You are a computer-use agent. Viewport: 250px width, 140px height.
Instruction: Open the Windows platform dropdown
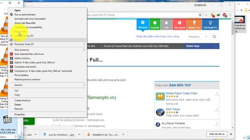[x=198, y=37]
